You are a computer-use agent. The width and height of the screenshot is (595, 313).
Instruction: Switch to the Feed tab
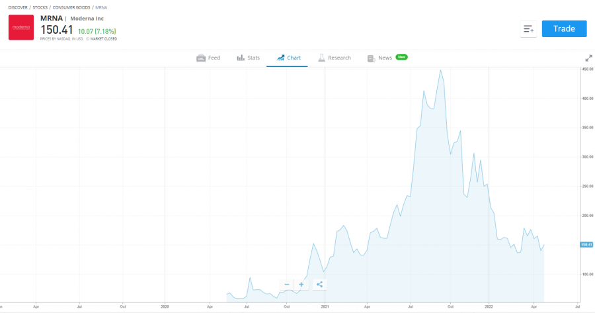click(208, 58)
